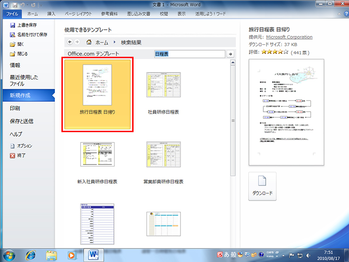The height and width of the screenshot is (262, 349).
Task: Click the home icon in the breadcrumb
Action: [89, 42]
